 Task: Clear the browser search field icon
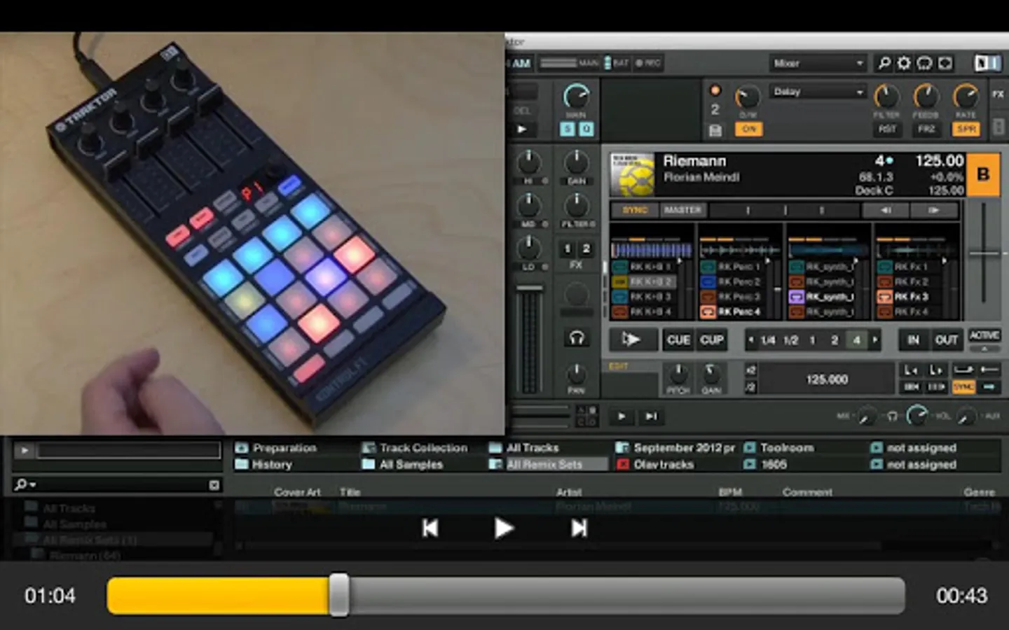point(214,484)
